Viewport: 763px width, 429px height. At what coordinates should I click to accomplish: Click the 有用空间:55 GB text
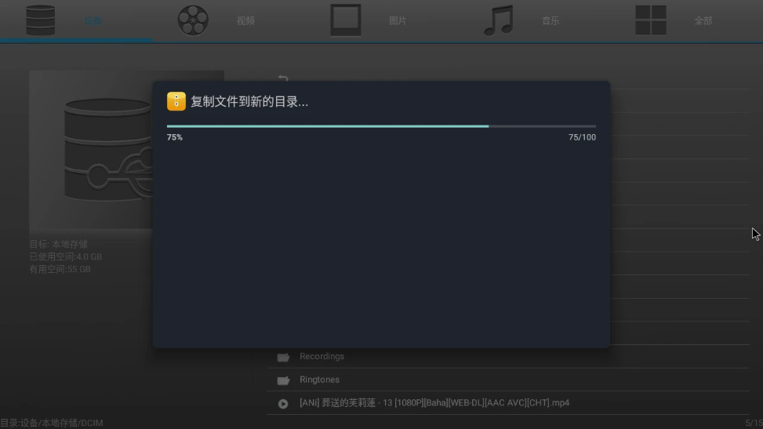pos(60,269)
